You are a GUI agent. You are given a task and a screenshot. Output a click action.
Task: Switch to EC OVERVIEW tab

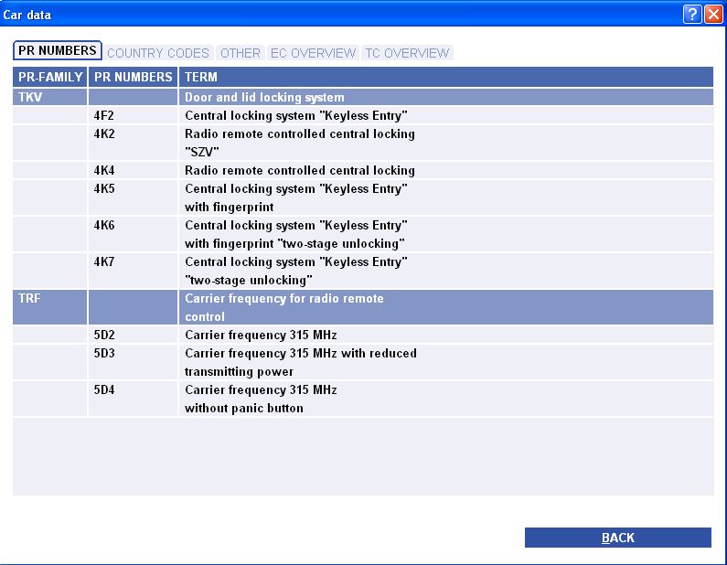coord(313,53)
